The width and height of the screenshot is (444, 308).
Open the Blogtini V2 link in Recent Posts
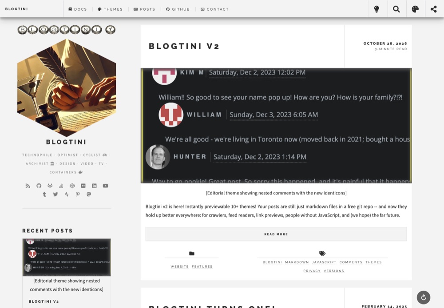(44, 301)
